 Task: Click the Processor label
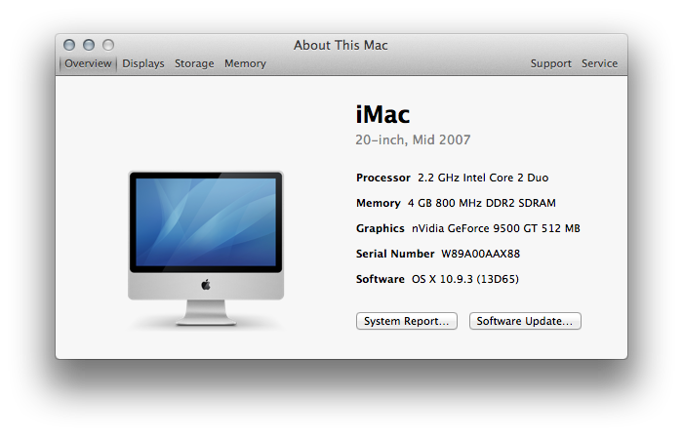click(x=383, y=178)
